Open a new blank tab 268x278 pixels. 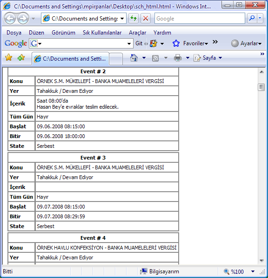[x=116, y=59]
